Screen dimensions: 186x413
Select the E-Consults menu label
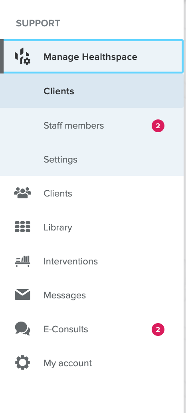pyautogui.click(x=66, y=329)
